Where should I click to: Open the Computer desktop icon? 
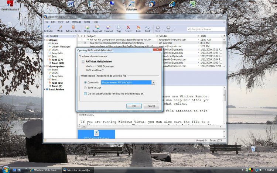point(112,6)
